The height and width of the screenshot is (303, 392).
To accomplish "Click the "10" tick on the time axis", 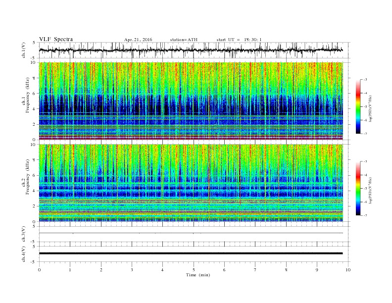I will pyautogui.click(x=348, y=270).
